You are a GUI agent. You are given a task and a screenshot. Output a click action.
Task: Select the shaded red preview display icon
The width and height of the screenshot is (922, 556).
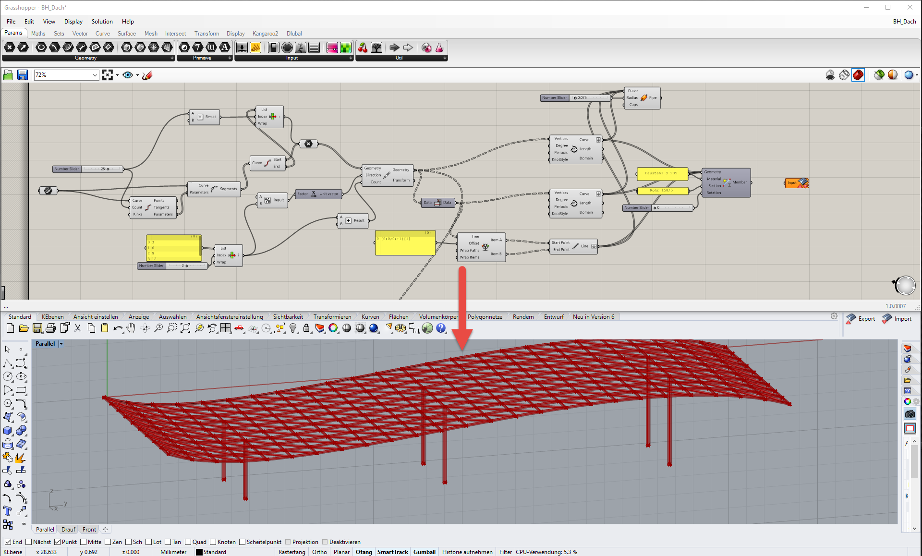point(858,75)
